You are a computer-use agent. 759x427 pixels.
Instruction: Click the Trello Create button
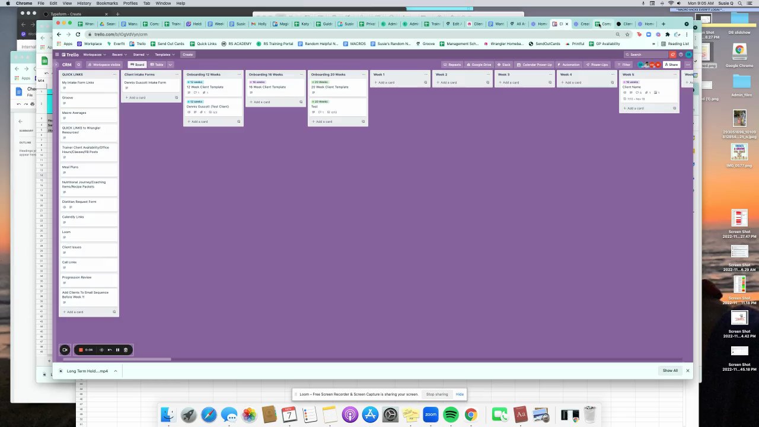187,55
